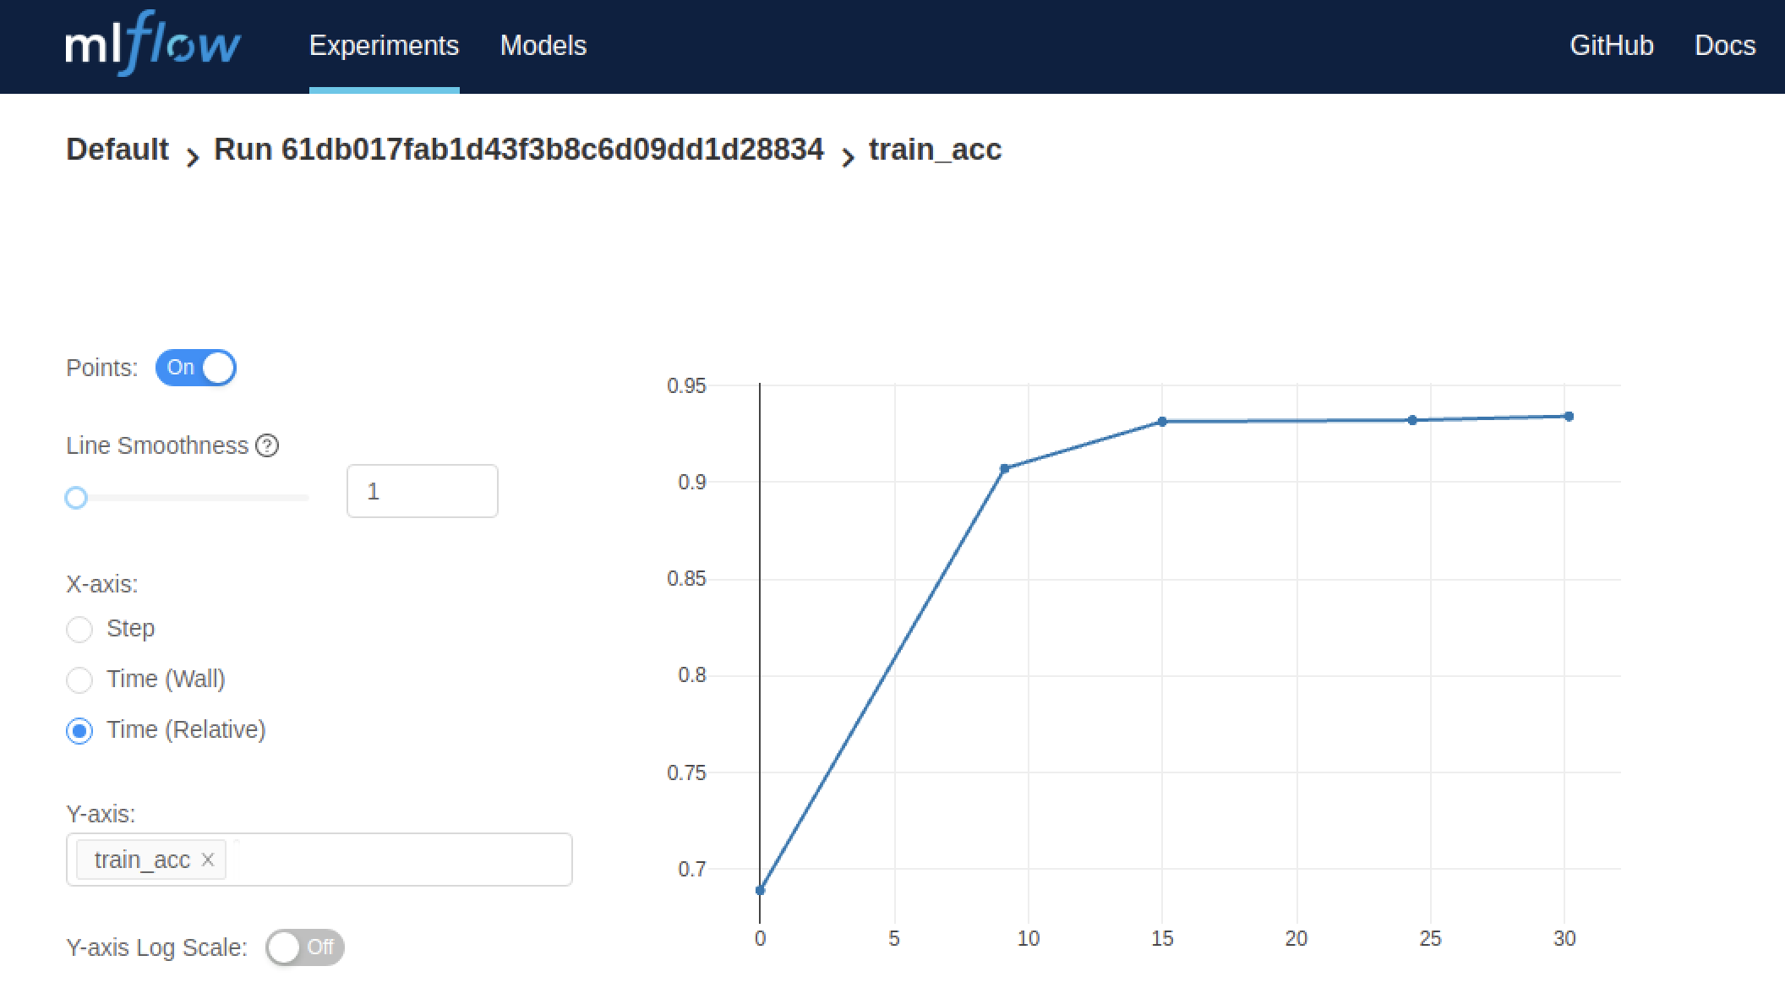
Task: Turn off the Points toggle
Action: point(196,368)
